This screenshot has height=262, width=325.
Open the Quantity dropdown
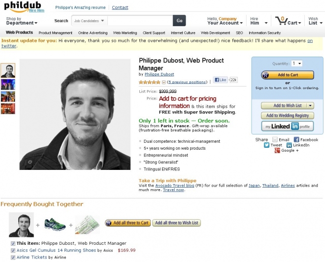pos(296,64)
